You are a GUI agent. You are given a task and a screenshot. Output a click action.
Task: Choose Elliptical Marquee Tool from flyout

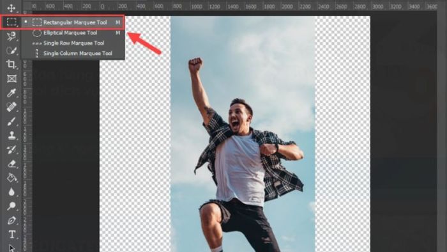pyautogui.click(x=73, y=33)
